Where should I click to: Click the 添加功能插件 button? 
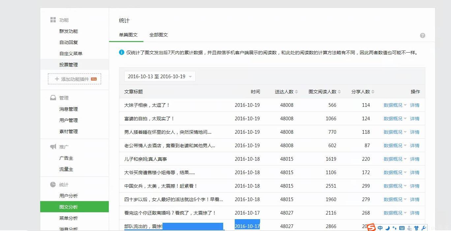point(75,79)
